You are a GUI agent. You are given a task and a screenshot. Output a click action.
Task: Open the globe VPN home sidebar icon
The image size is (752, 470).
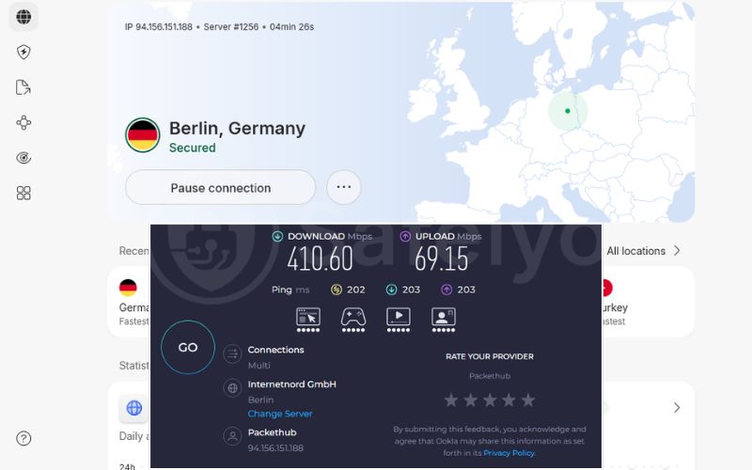[23, 17]
